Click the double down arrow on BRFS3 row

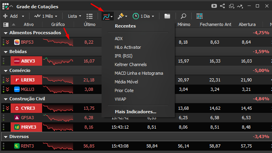(7, 42)
